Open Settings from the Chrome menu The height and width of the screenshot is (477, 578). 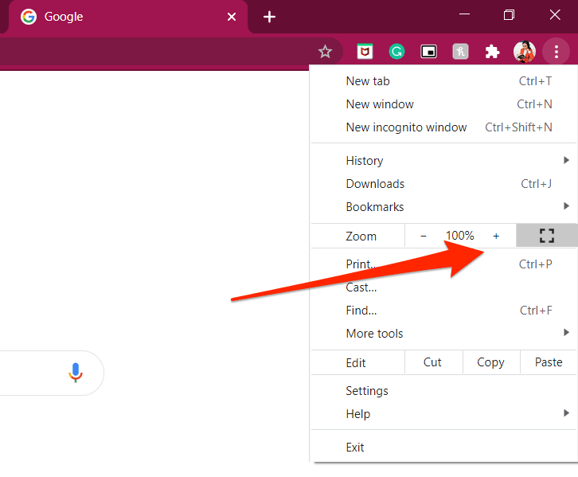point(443,391)
